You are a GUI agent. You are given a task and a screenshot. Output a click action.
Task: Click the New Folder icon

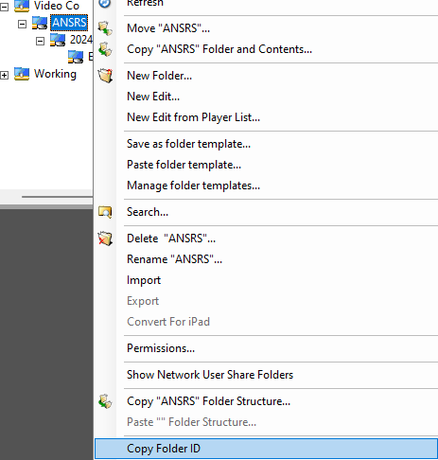pos(105,76)
